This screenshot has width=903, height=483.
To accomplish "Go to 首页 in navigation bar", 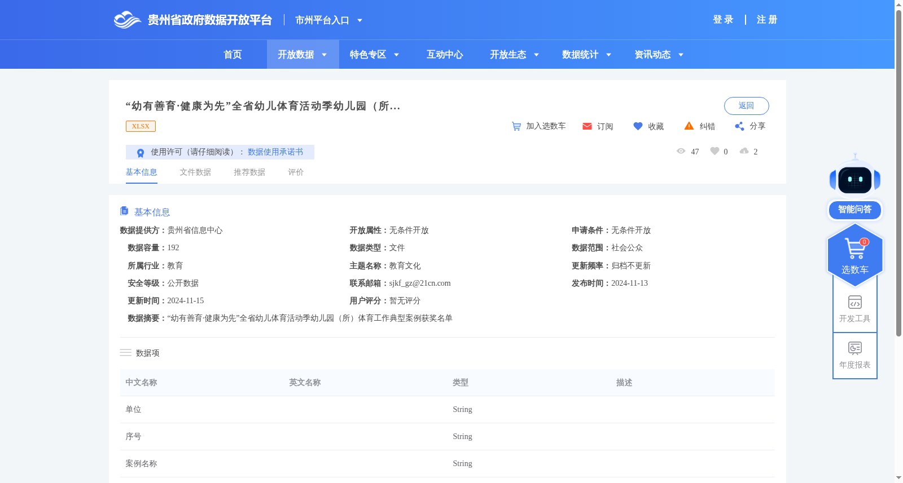I will click(x=233, y=55).
